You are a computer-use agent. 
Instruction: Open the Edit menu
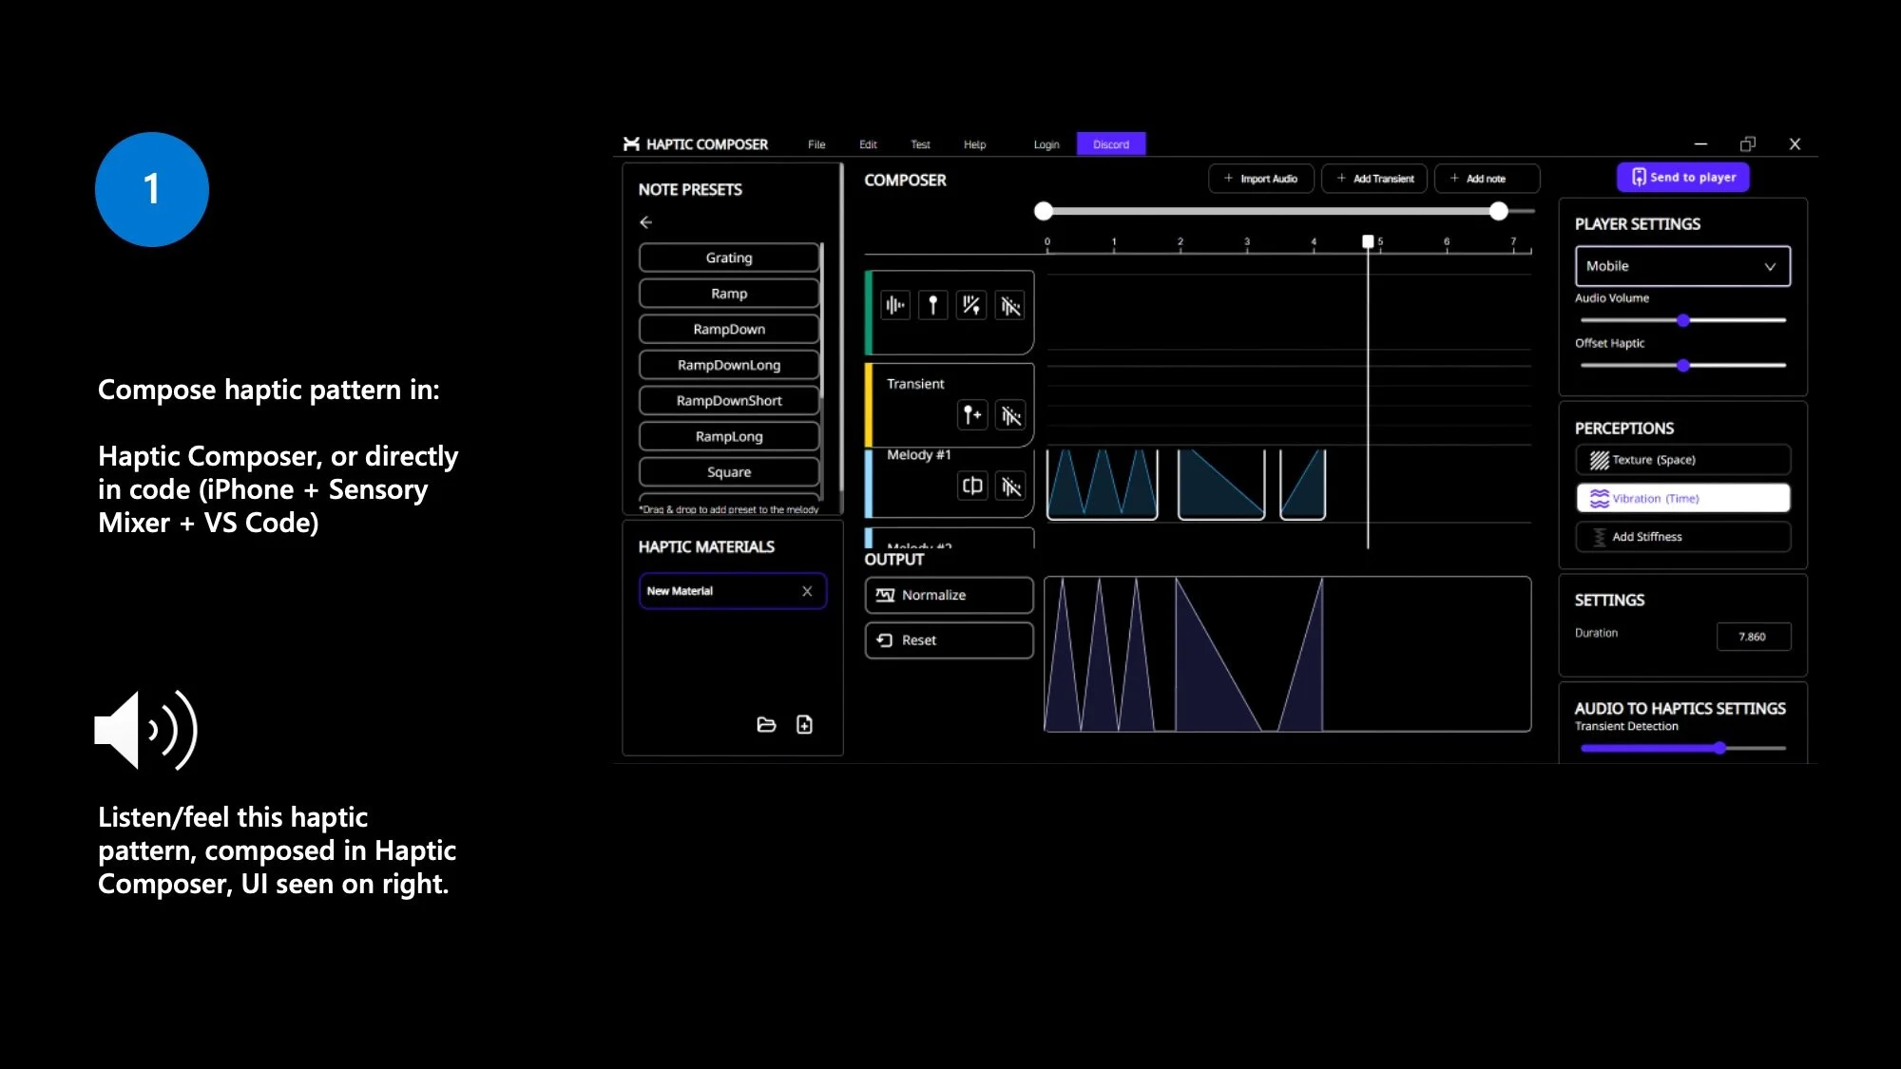tap(868, 144)
